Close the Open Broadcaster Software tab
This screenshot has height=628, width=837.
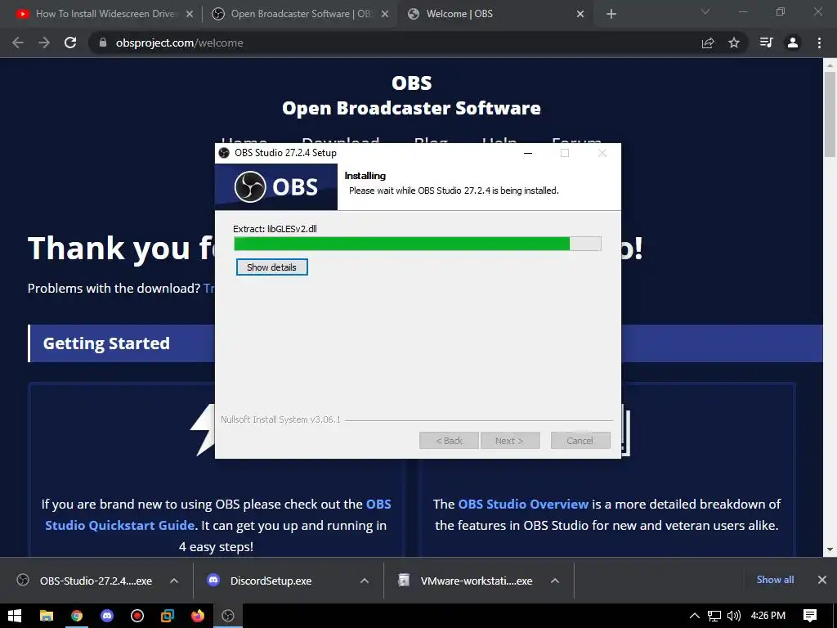click(x=385, y=14)
